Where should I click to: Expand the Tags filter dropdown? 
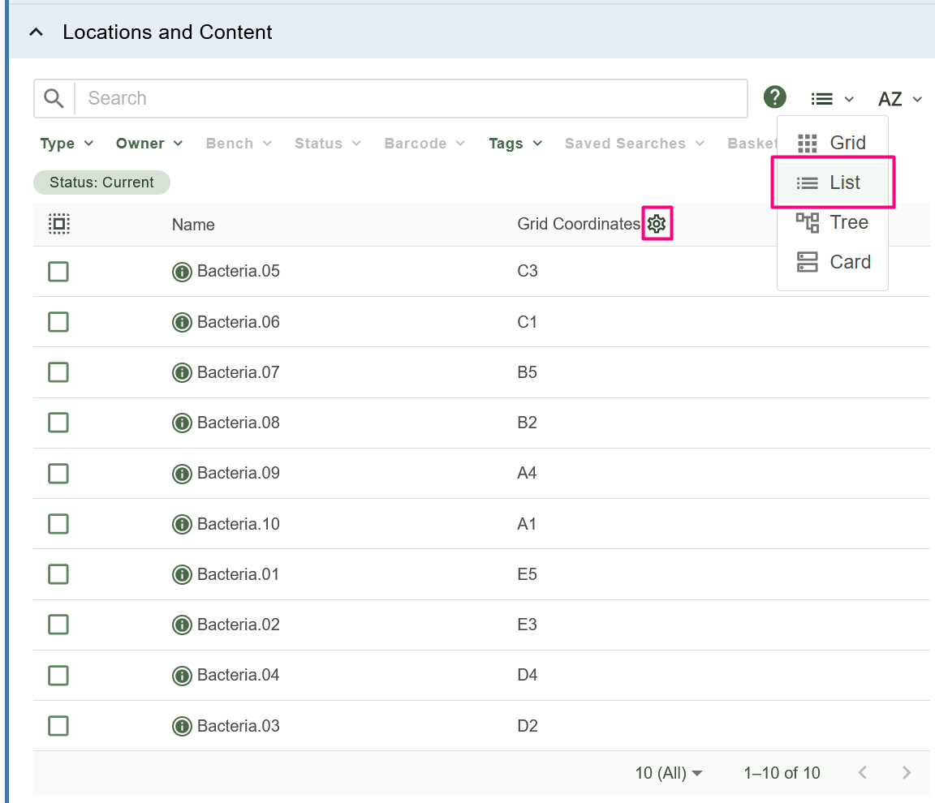pyautogui.click(x=515, y=144)
